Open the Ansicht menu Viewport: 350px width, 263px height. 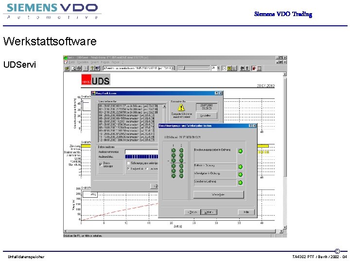click(95, 62)
